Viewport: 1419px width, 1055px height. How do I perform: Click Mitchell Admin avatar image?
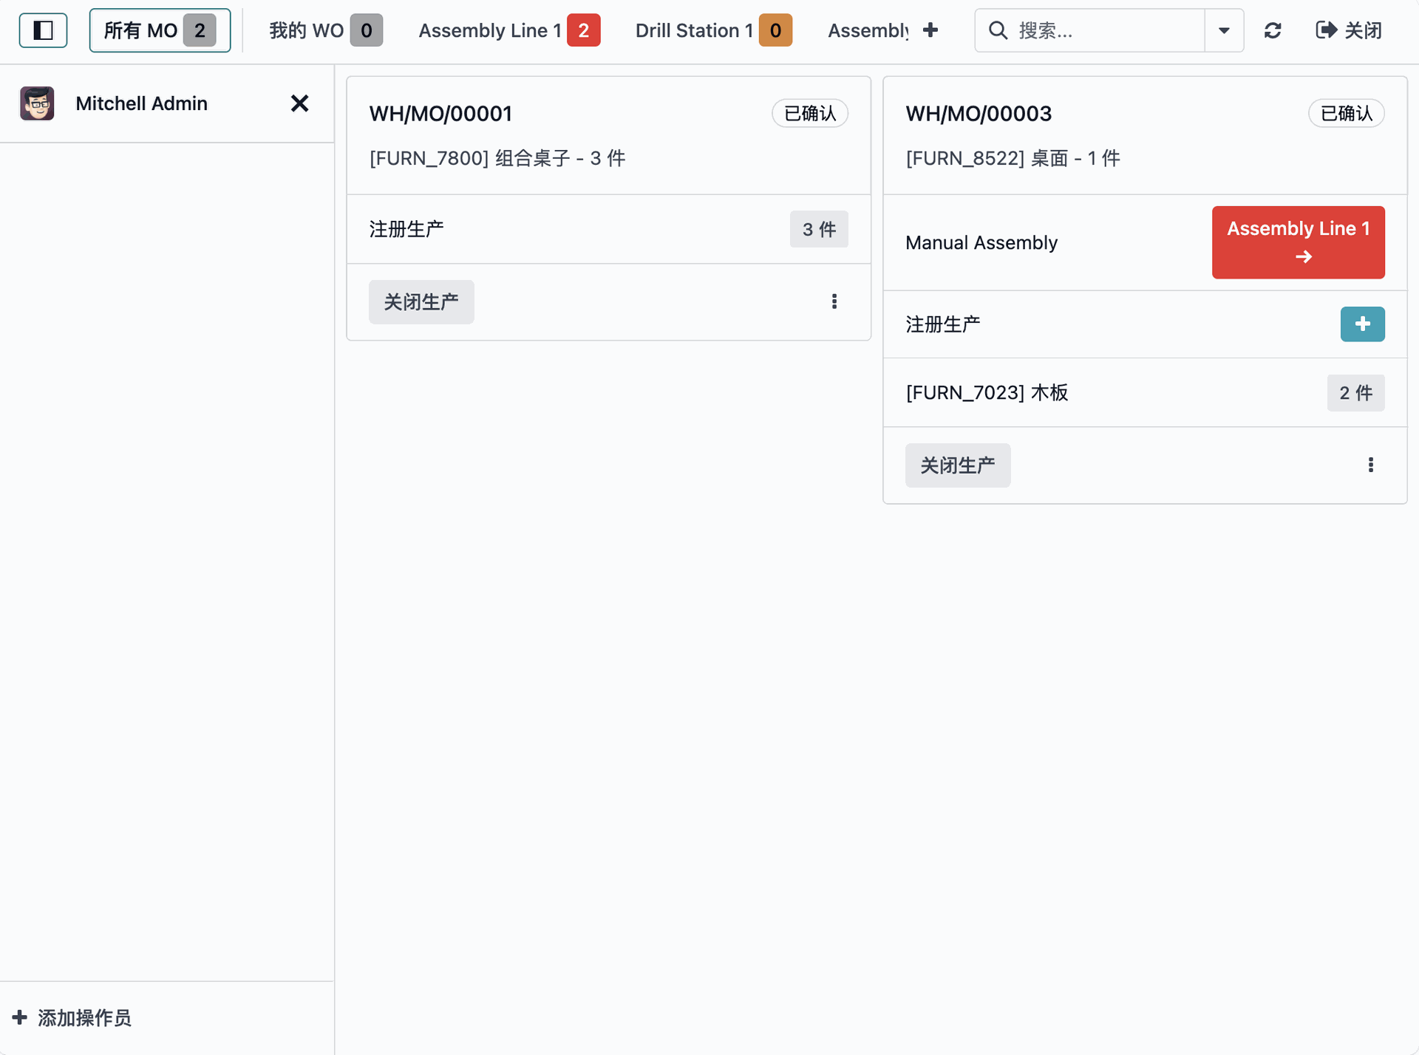(x=37, y=103)
